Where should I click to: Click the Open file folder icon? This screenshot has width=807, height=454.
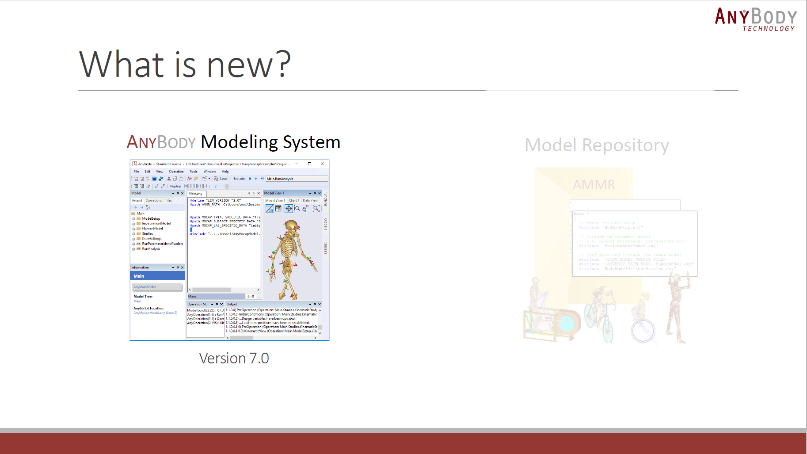click(x=148, y=179)
